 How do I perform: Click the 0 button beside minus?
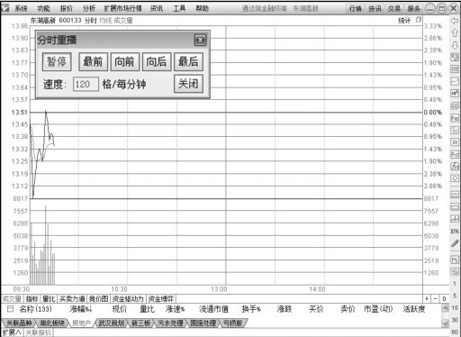pyautogui.click(x=444, y=299)
